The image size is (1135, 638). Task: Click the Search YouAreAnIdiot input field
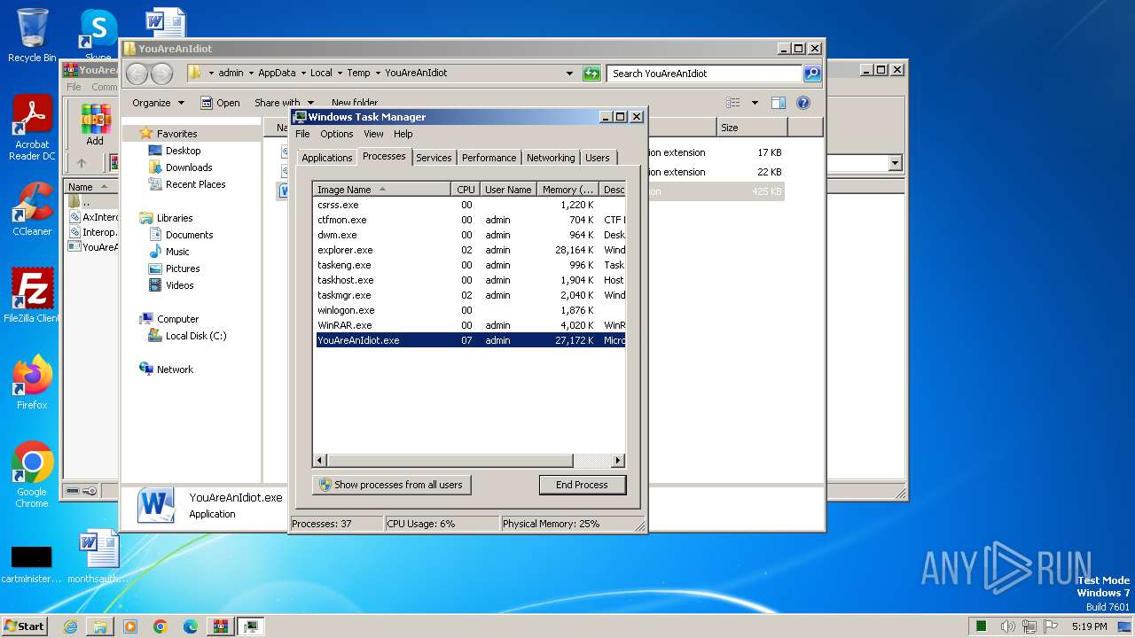click(705, 74)
